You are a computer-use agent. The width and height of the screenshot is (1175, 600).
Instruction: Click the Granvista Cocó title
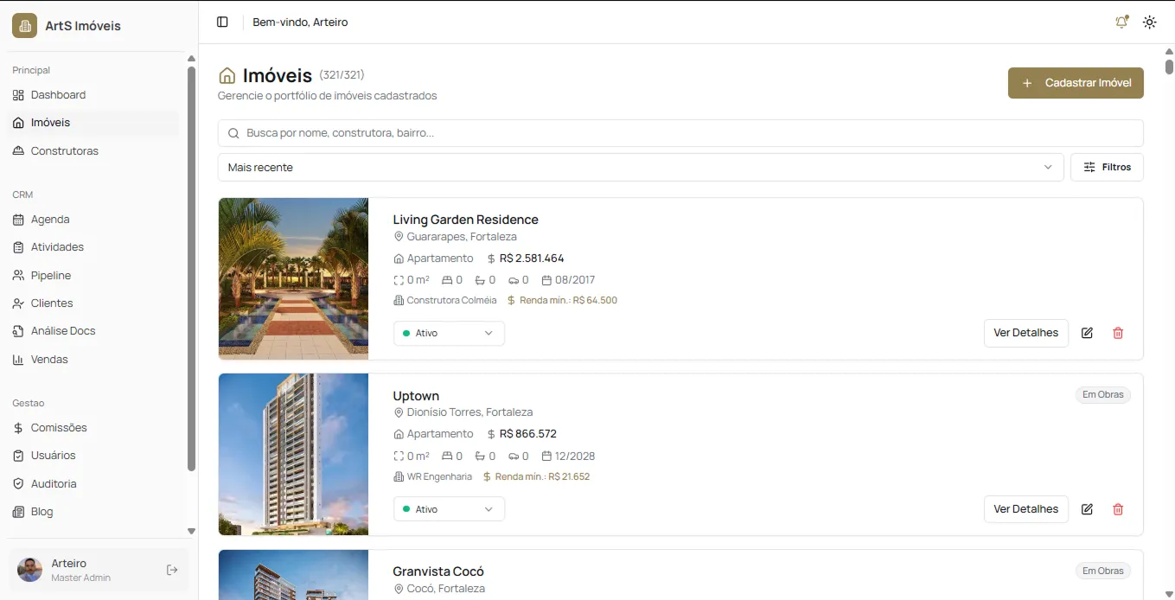tap(438, 571)
